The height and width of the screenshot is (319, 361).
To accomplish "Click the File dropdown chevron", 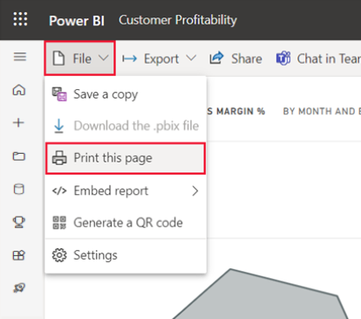I will 104,58.
